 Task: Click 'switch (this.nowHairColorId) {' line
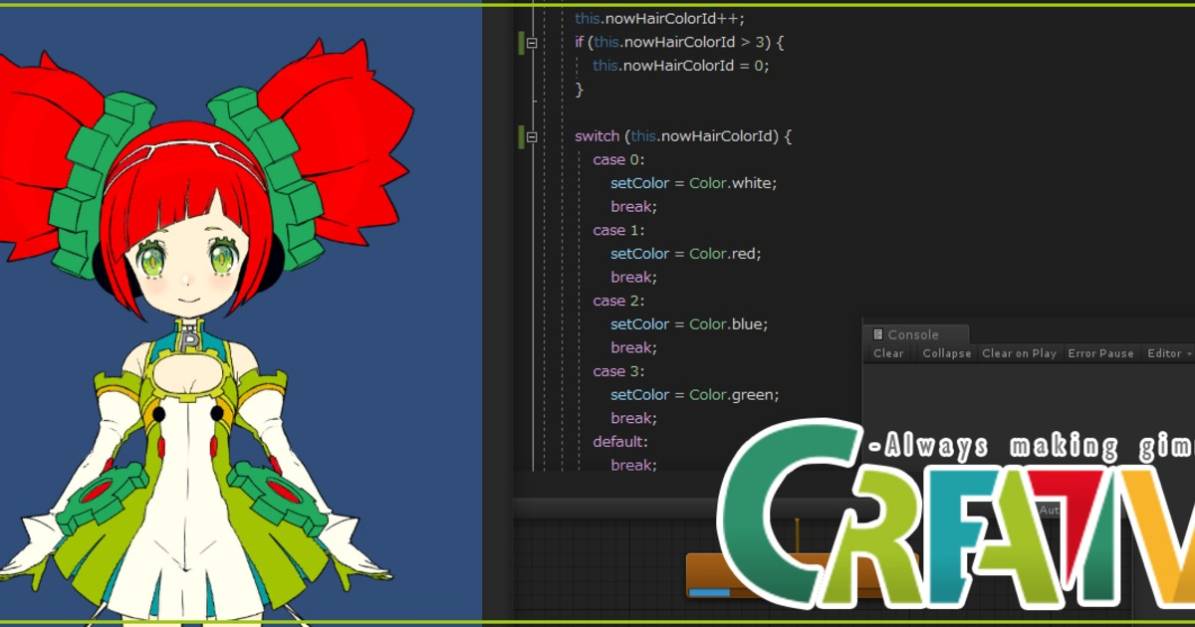pyautogui.click(x=683, y=136)
